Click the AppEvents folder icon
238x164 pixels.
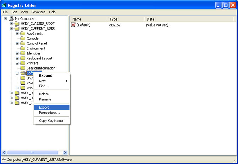[x=23, y=33]
